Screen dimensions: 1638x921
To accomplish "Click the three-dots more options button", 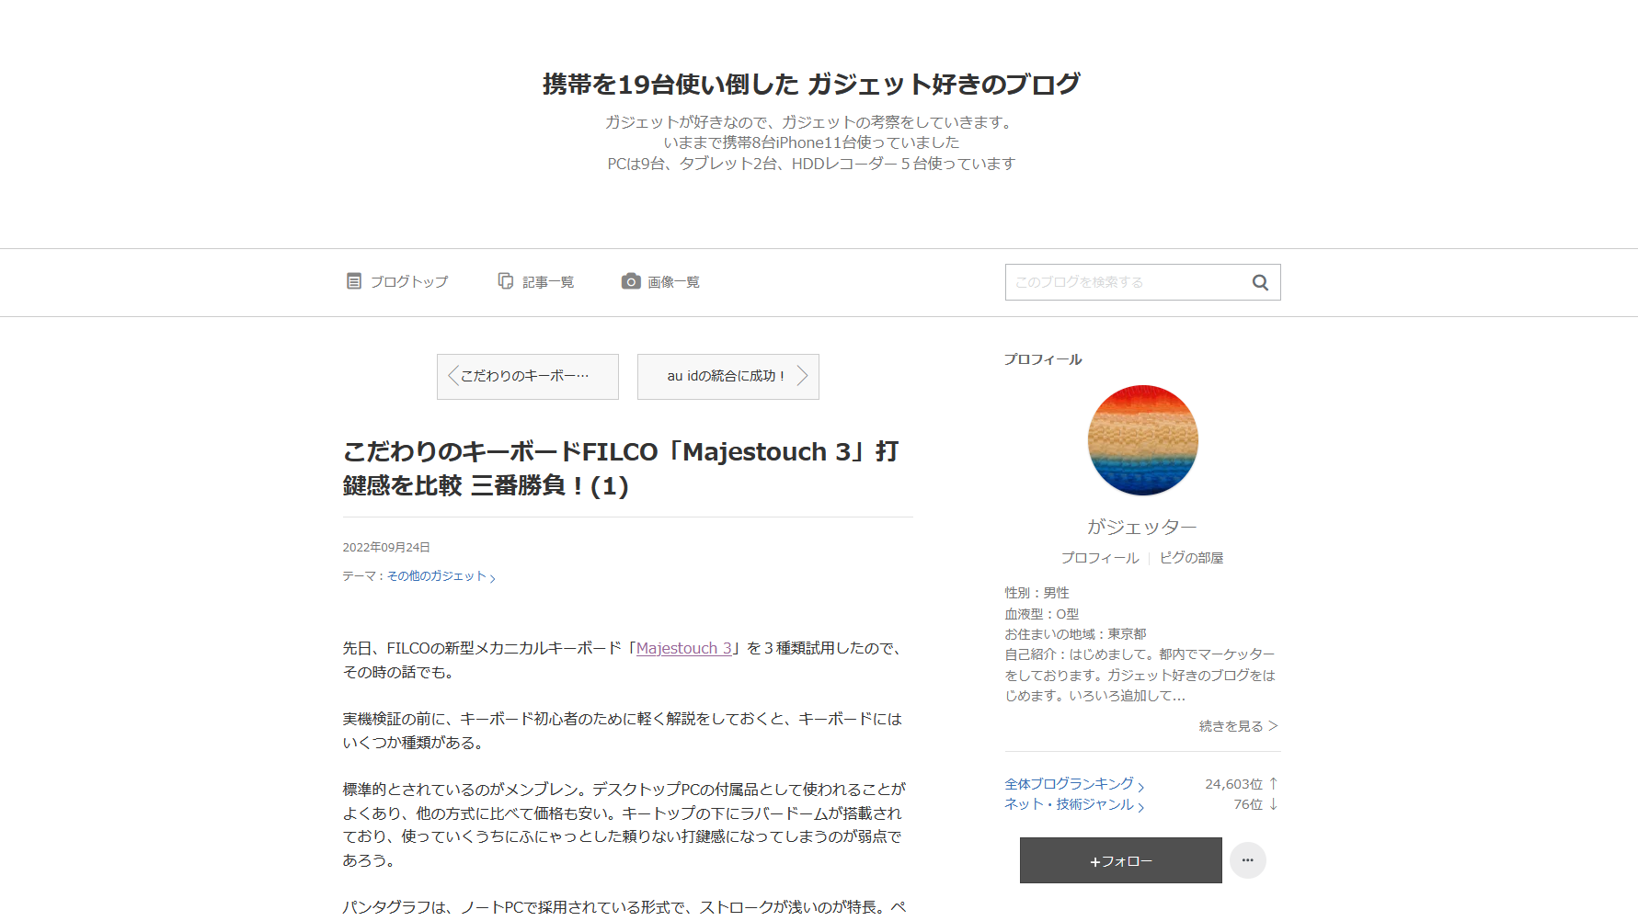I will (1248, 860).
